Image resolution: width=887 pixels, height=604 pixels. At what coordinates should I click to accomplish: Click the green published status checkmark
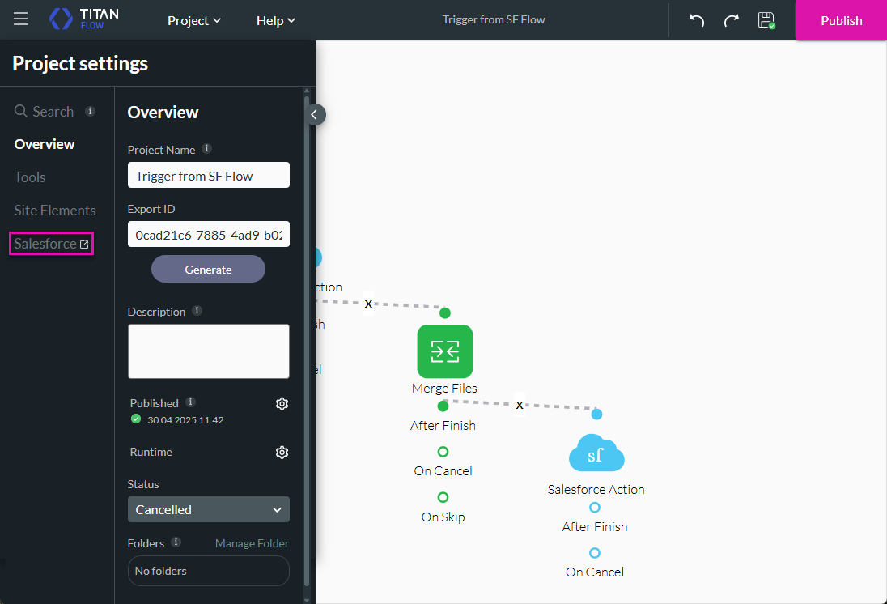[136, 419]
